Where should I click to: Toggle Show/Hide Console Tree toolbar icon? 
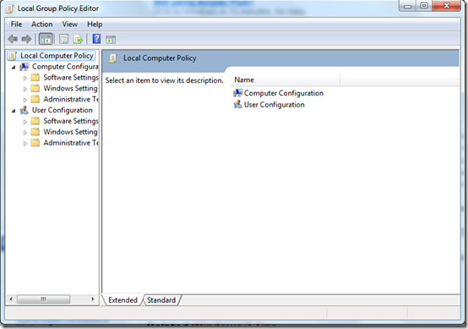click(46, 39)
